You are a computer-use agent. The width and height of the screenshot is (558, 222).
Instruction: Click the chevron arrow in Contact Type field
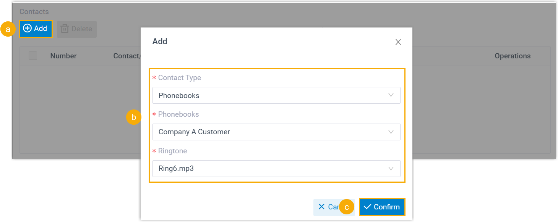pyautogui.click(x=391, y=95)
